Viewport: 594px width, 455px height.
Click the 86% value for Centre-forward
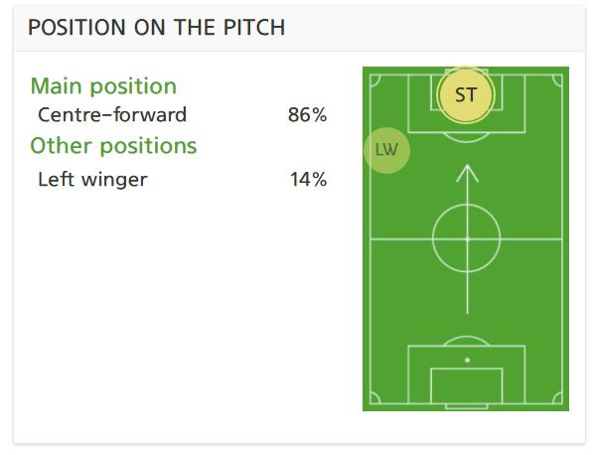click(307, 114)
